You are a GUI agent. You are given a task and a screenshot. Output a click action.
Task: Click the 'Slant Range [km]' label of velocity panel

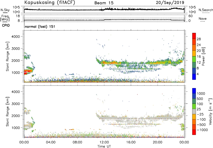pyautogui.click(x=7, y=112)
